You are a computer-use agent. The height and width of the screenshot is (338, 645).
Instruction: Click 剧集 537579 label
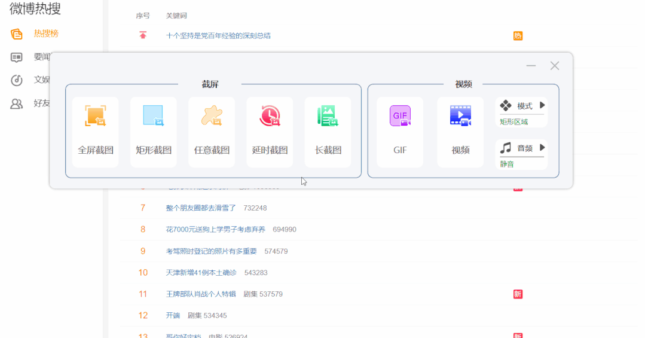point(263,294)
